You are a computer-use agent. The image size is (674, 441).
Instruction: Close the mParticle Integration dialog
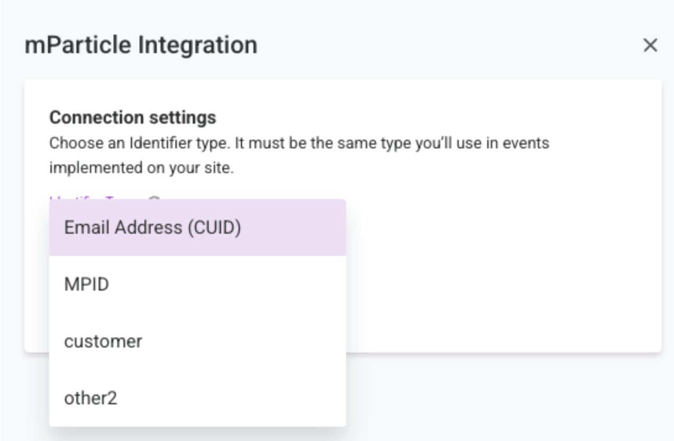[x=650, y=45]
